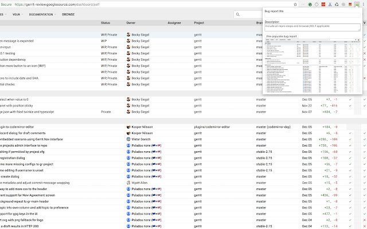Click the Project column header
367x229 pixels.
tap(199, 23)
